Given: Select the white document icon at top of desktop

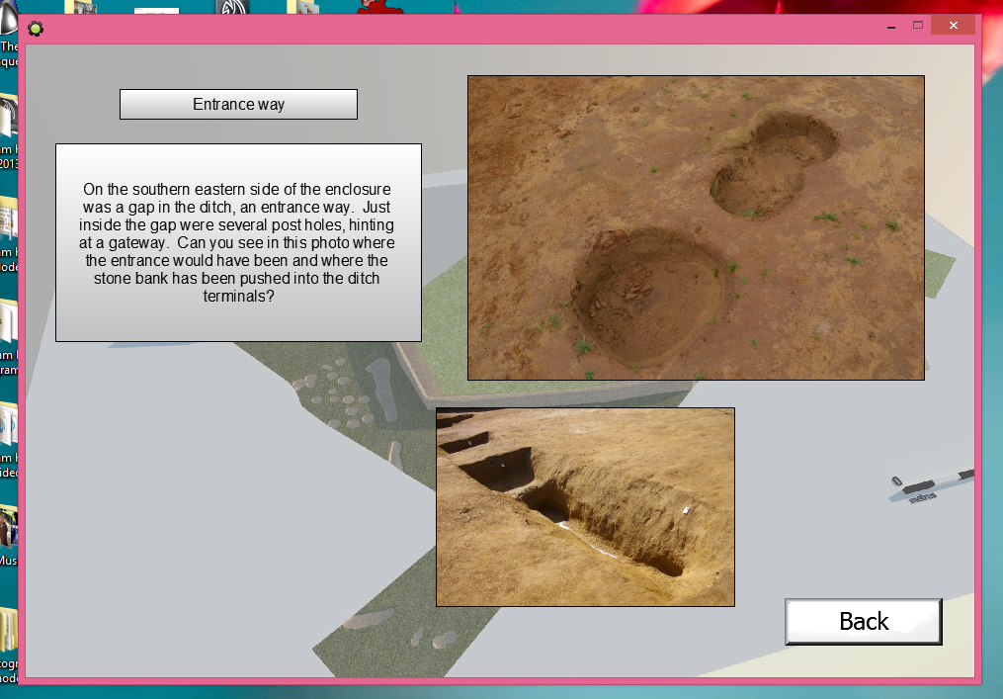Looking at the screenshot, I should point(156,9).
